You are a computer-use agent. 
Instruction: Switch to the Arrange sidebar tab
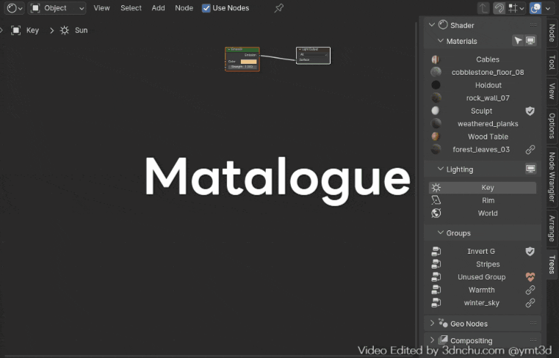click(552, 228)
